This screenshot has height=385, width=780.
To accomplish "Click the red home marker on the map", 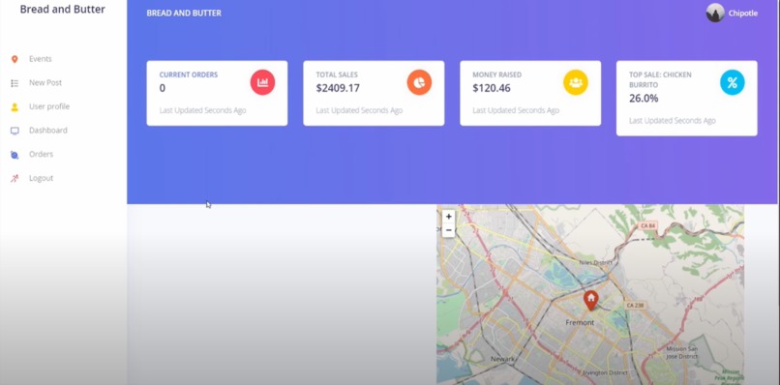I will click(x=590, y=301).
